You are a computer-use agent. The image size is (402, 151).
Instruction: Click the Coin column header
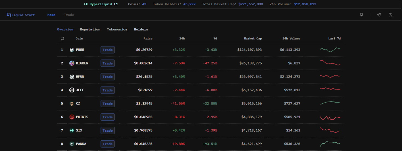pyautogui.click(x=79, y=38)
